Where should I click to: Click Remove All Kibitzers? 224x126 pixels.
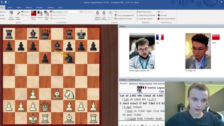click(124, 12)
